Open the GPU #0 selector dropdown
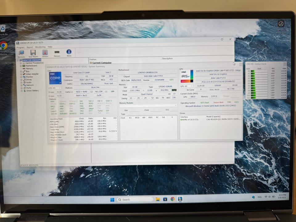Viewport: 296px width, 222px height. (186, 86)
